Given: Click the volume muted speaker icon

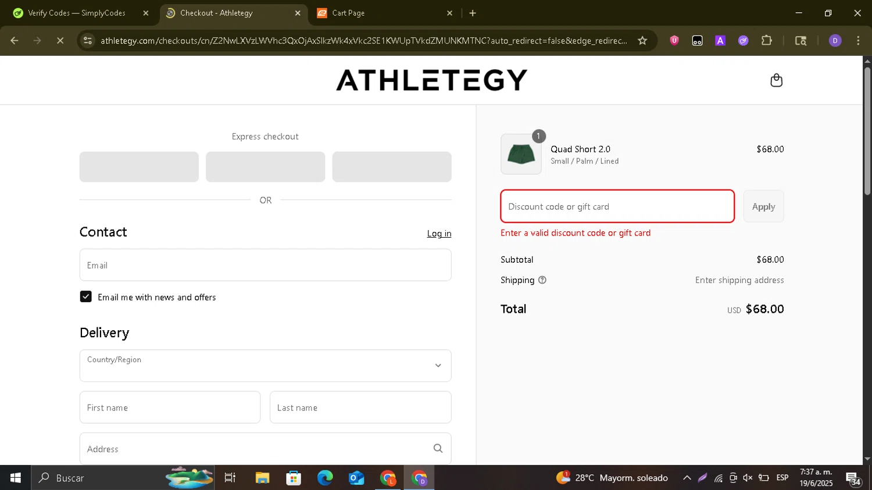Looking at the screenshot, I should (x=748, y=478).
